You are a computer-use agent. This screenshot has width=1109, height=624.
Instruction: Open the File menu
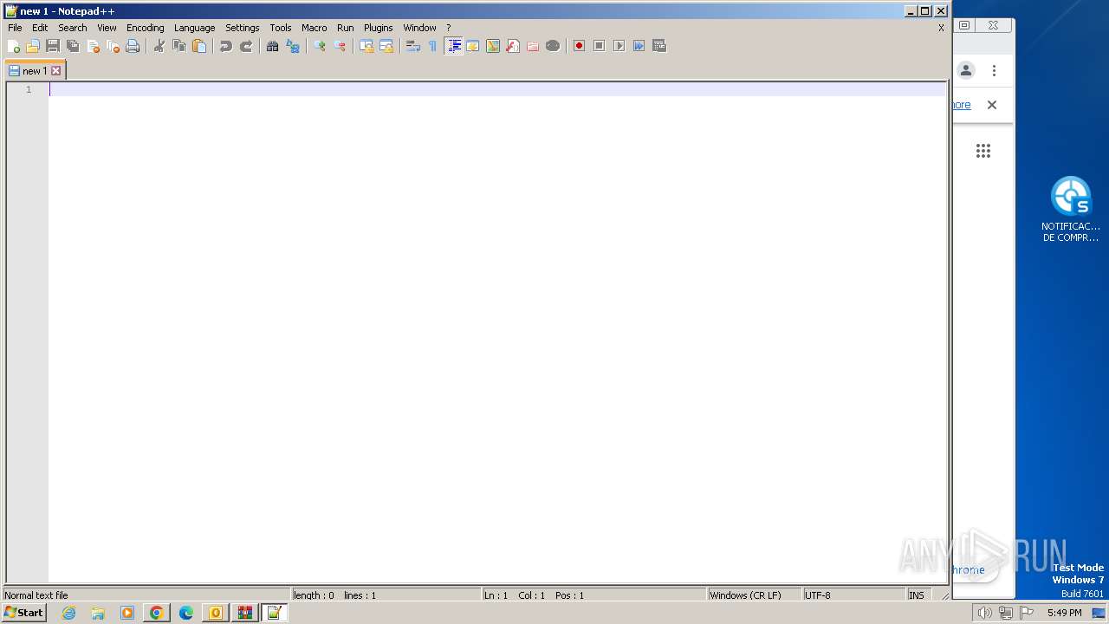pyautogui.click(x=15, y=28)
